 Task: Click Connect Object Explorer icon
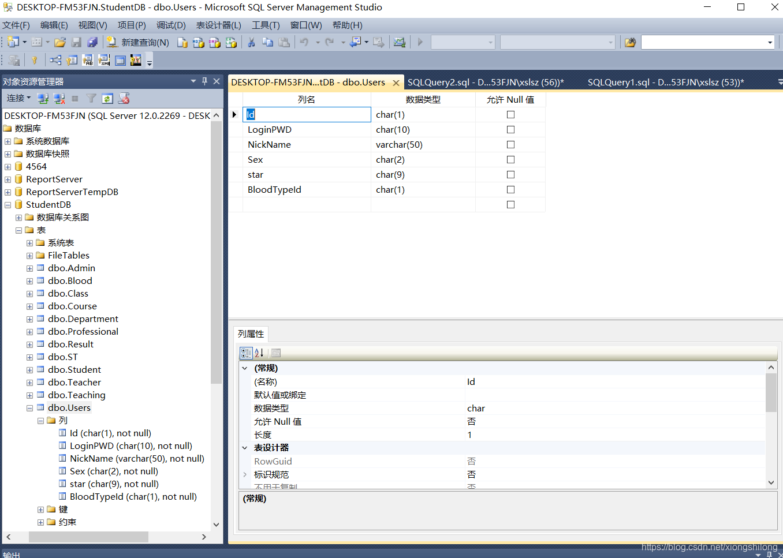[x=43, y=98]
